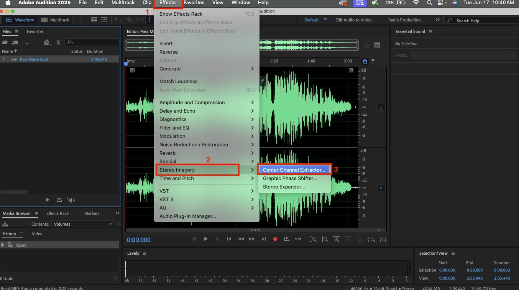This screenshot has width=519, height=290.
Task: Switch to Waveform view
Action: pos(20,20)
